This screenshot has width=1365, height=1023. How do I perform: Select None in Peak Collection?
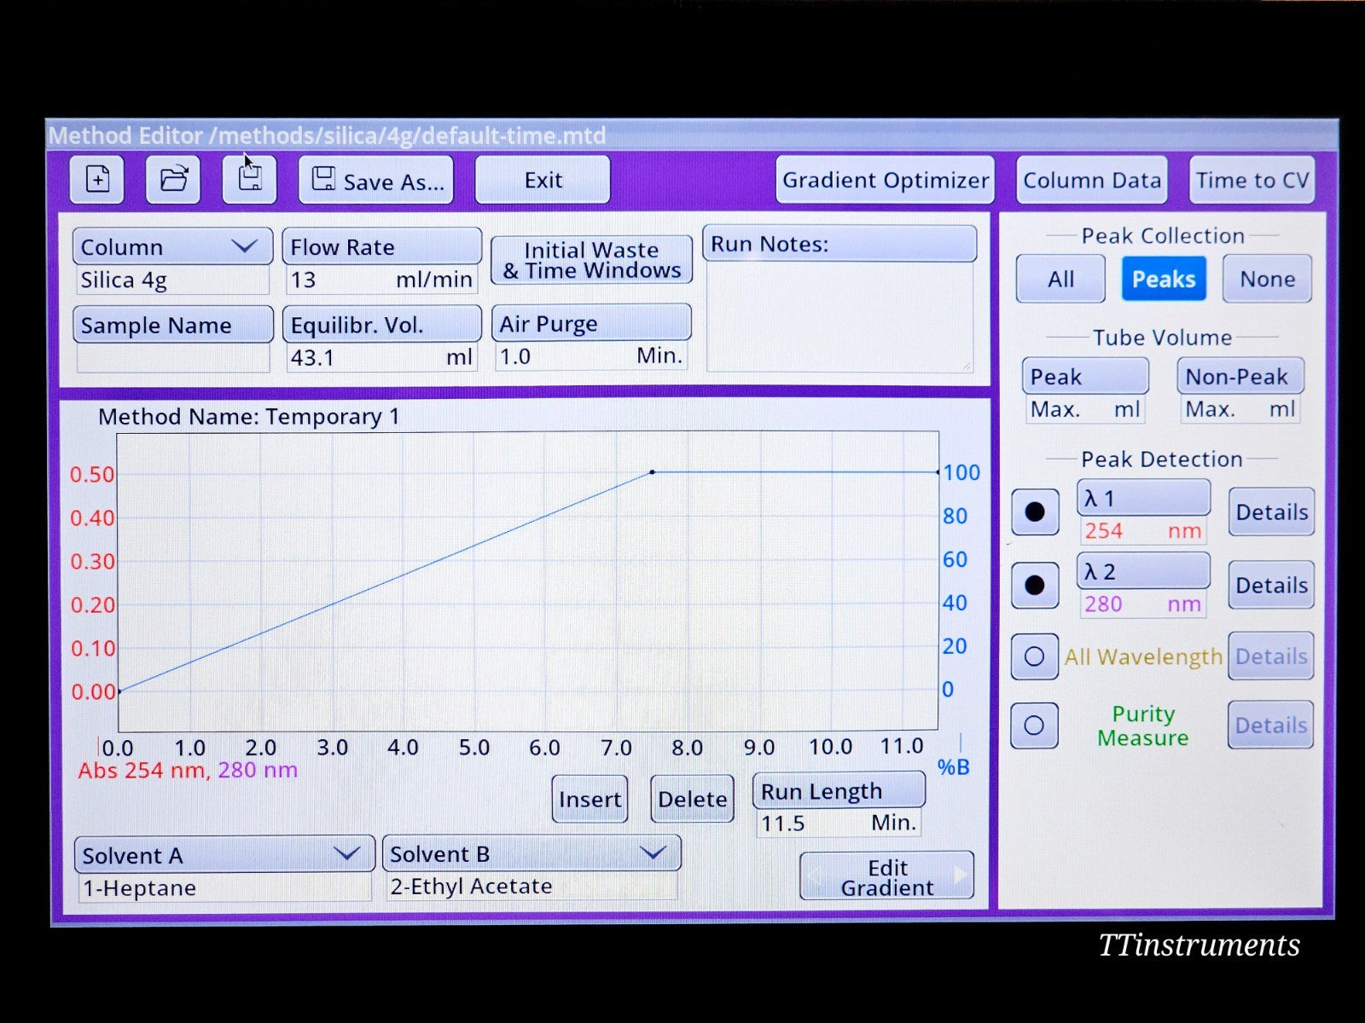coord(1267,279)
